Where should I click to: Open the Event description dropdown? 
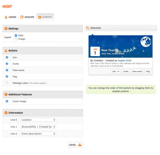(38, 134)
